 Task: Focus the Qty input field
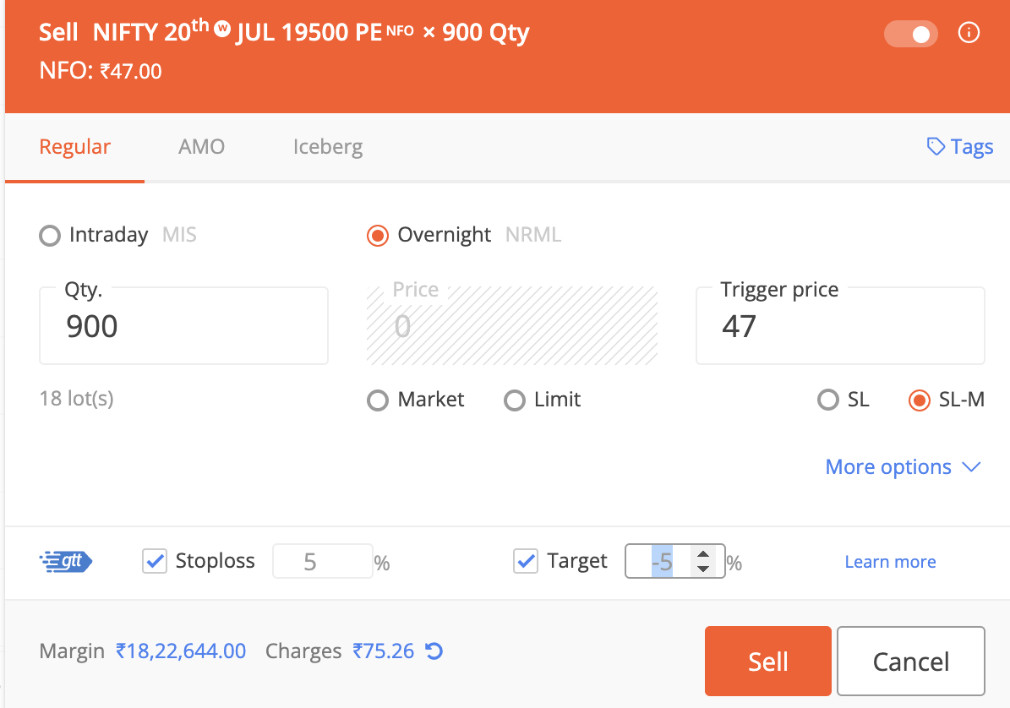183,325
